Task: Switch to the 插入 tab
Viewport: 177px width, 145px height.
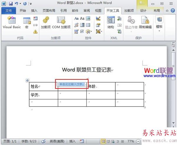Action: click(x=34, y=11)
